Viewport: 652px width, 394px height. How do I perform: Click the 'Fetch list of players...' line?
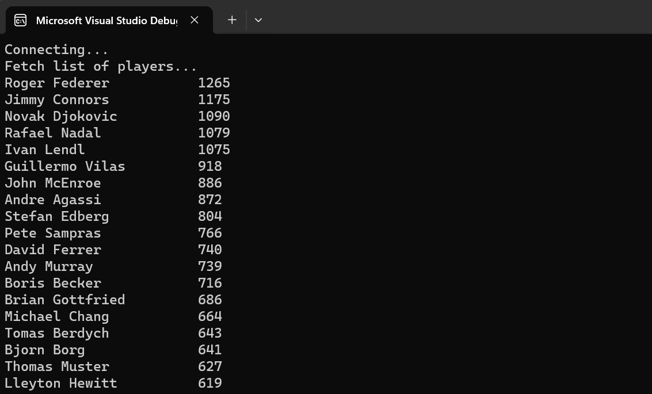click(x=101, y=66)
